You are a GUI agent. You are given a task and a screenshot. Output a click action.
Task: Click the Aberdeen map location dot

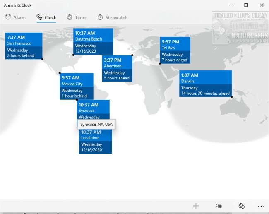pos(132,55)
